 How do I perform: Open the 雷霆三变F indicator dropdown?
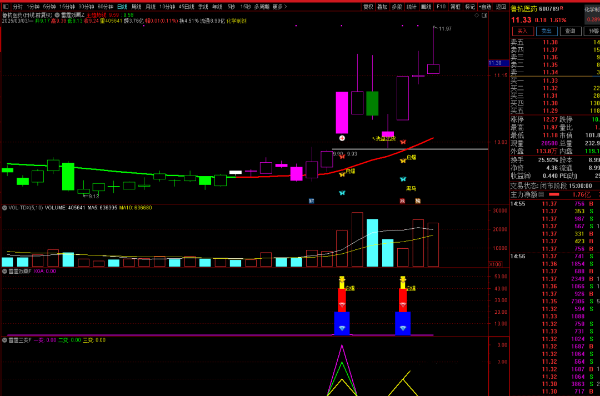click(x=4, y=340)
